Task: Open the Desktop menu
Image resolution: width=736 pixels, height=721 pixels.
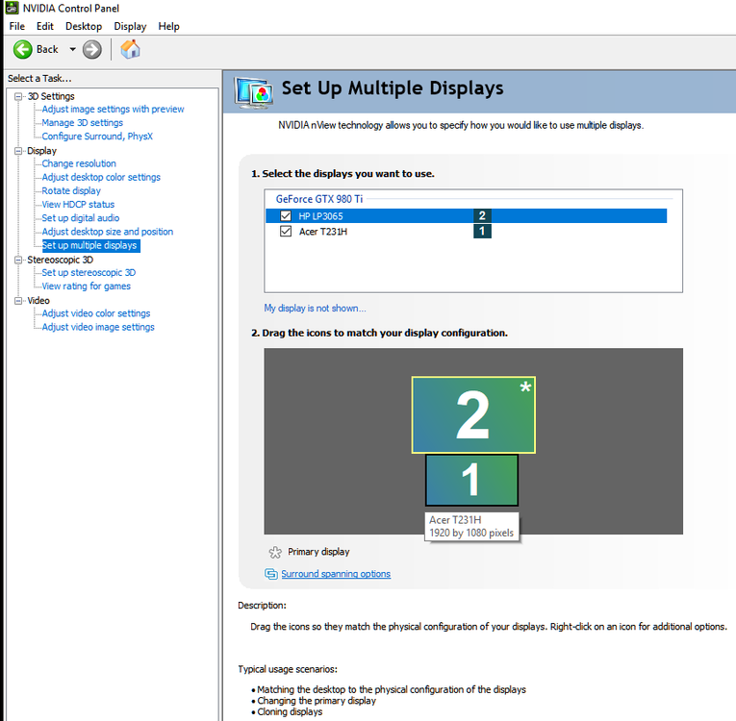Action: point(84,26)
